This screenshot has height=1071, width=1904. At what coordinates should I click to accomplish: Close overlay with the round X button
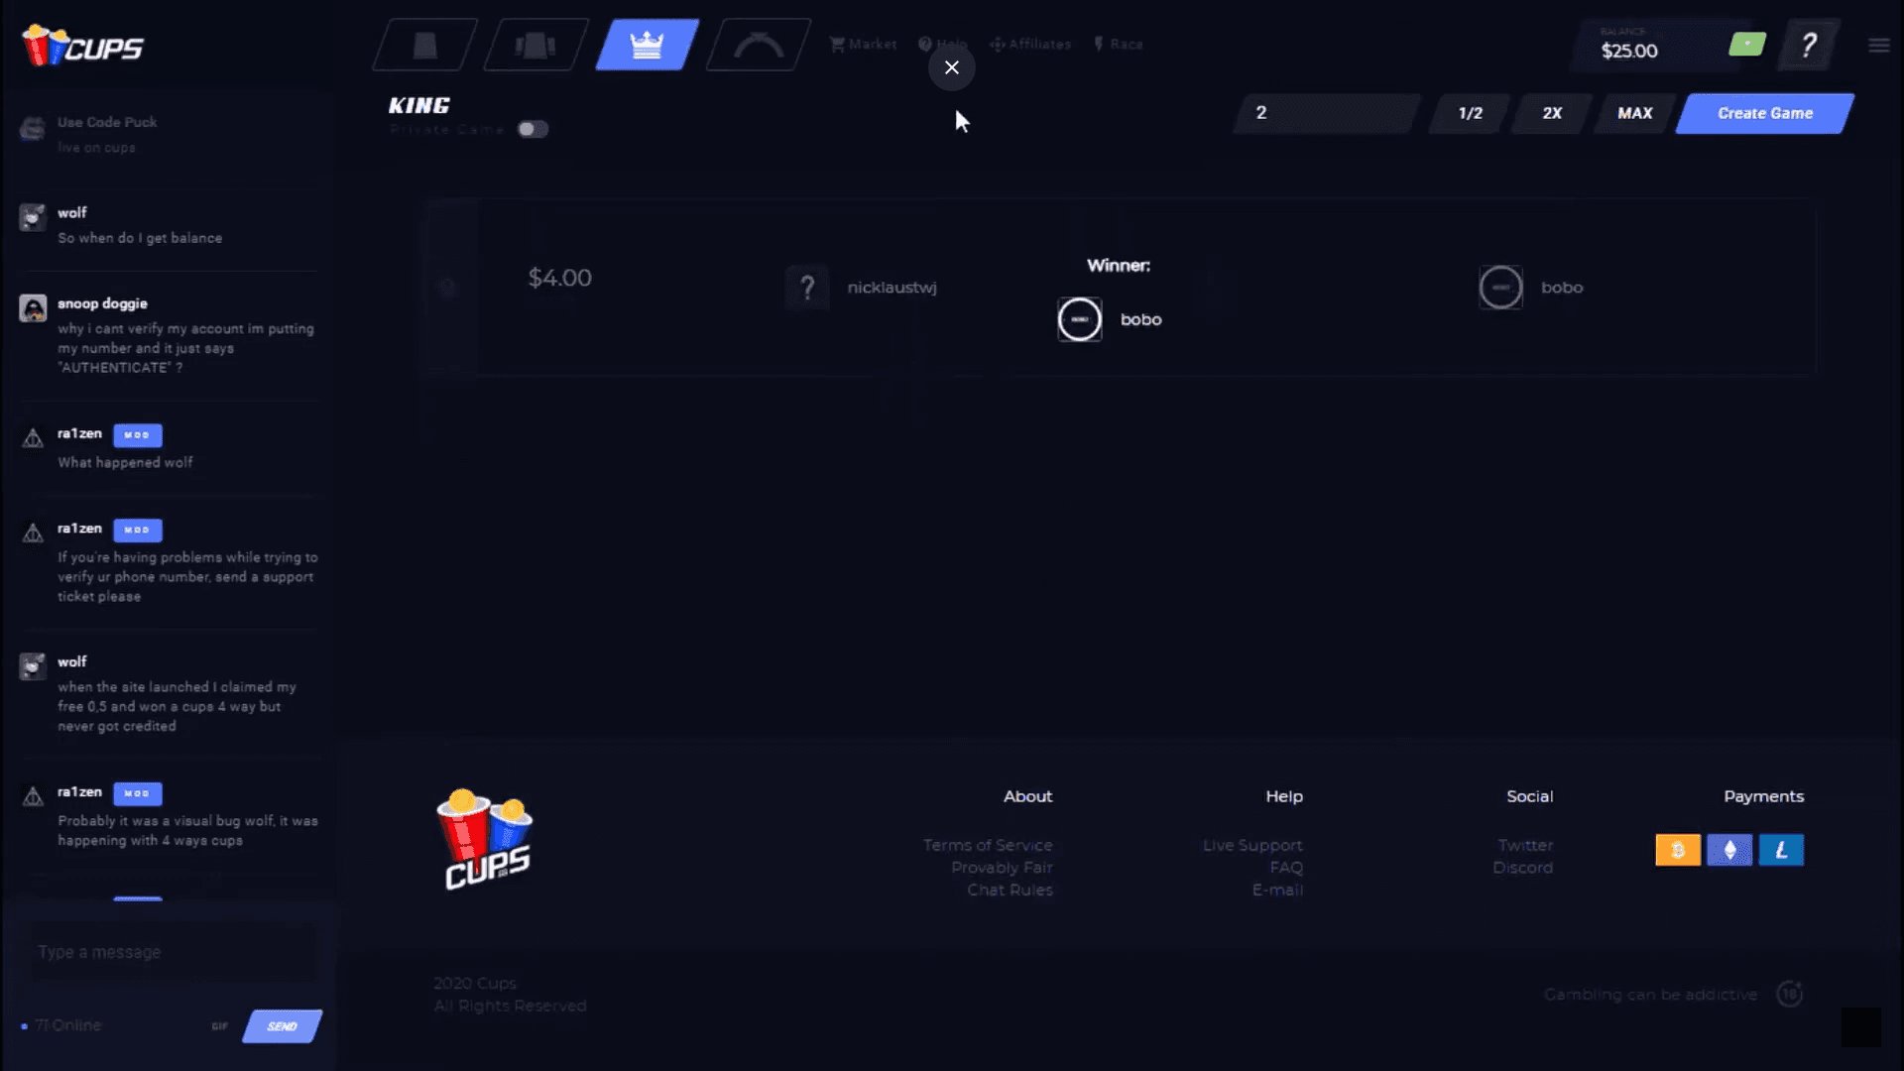(951, 67)
